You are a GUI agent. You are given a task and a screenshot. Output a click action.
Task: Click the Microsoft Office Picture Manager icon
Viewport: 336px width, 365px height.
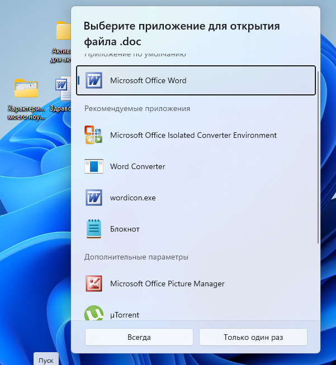pos(94,284)
